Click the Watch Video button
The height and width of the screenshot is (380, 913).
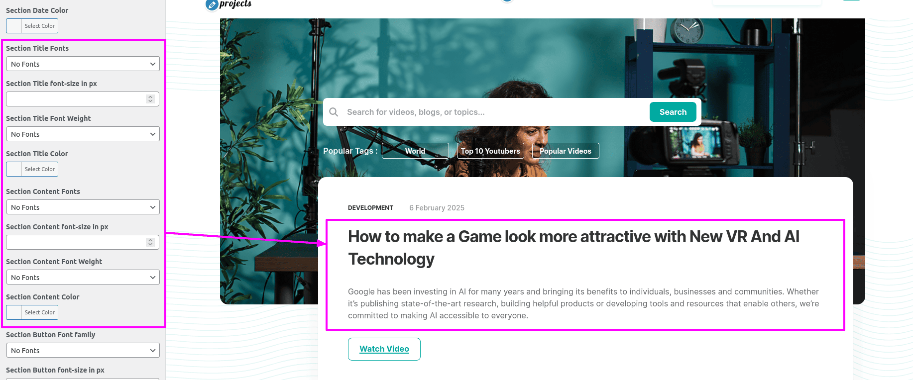click(384, 349)
